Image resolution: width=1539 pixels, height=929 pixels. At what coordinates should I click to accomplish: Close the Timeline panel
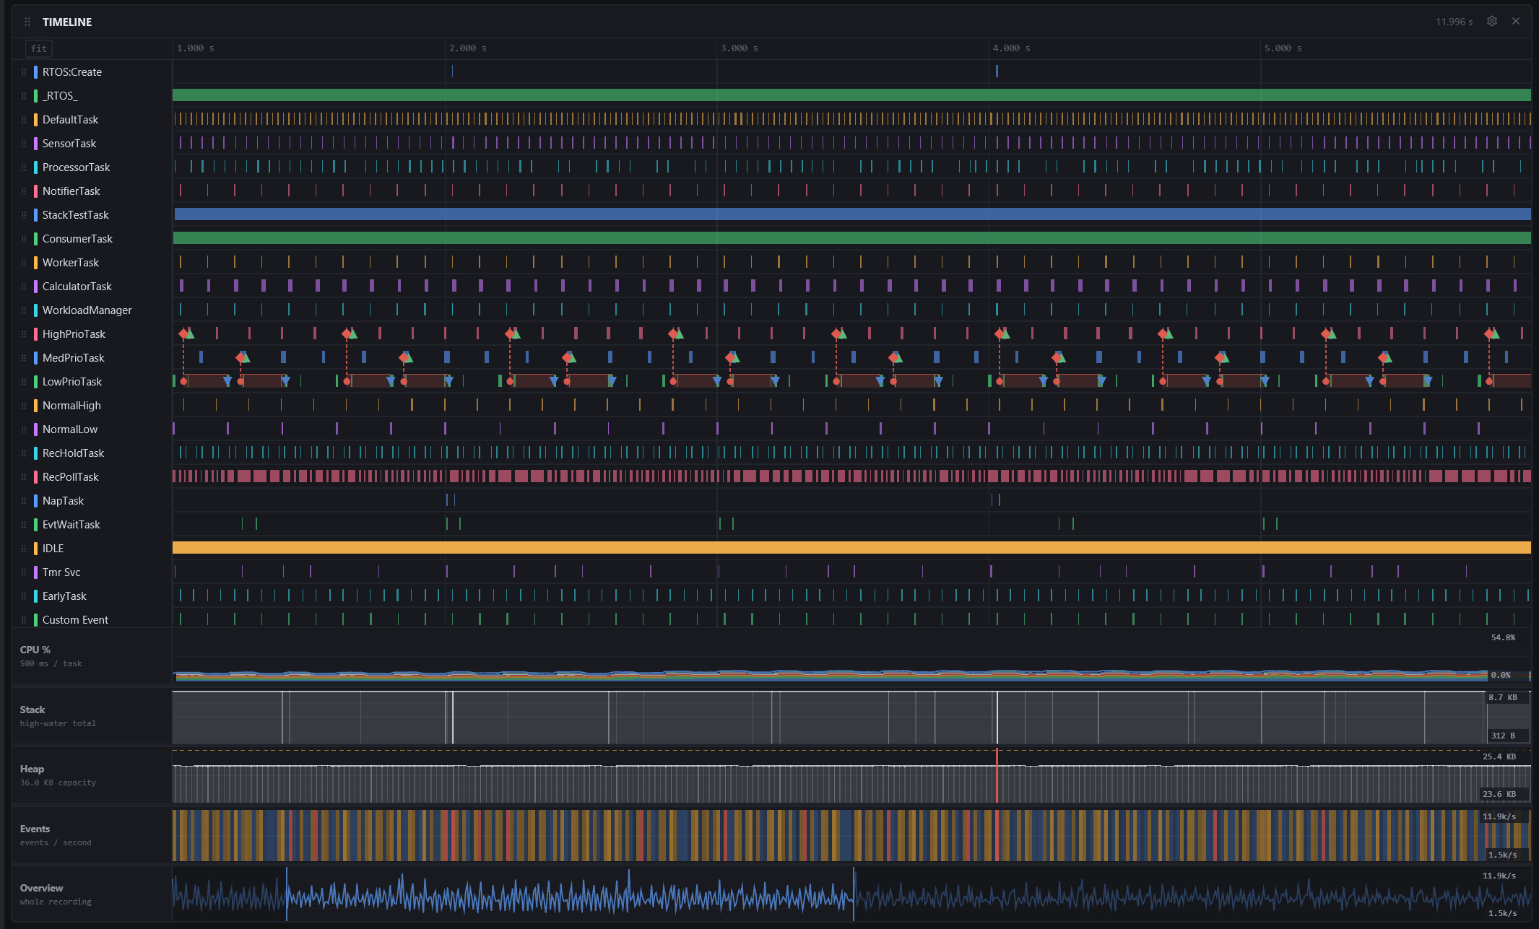pyautogui.click(x=1516, y=22)
